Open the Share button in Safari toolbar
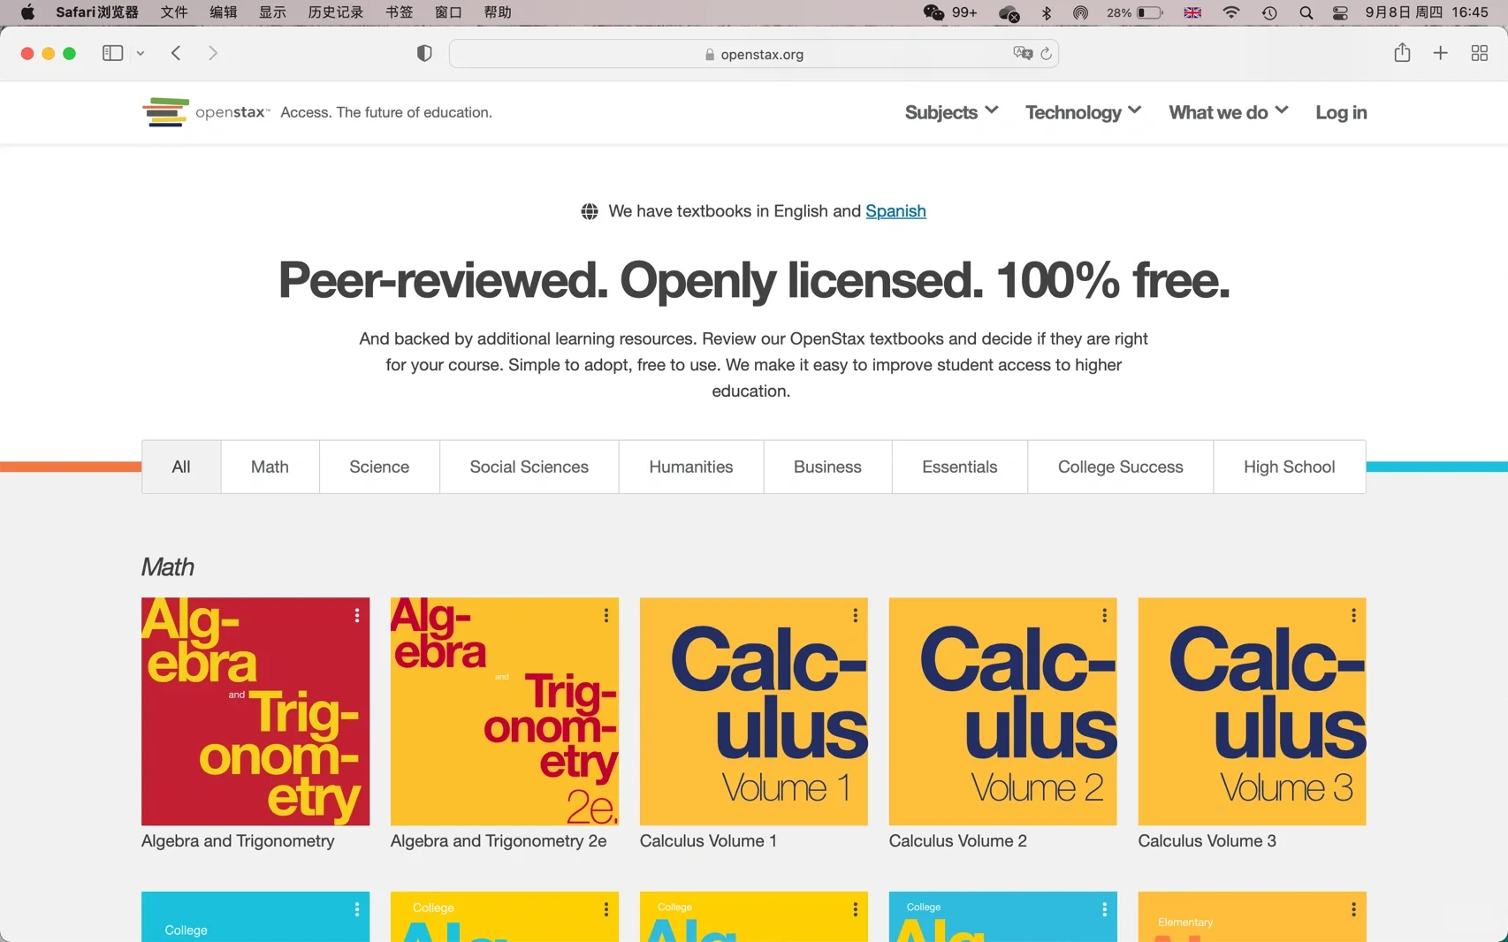Image resolution: width=1508 pixels, height=942 pixels. [1402, 52]
